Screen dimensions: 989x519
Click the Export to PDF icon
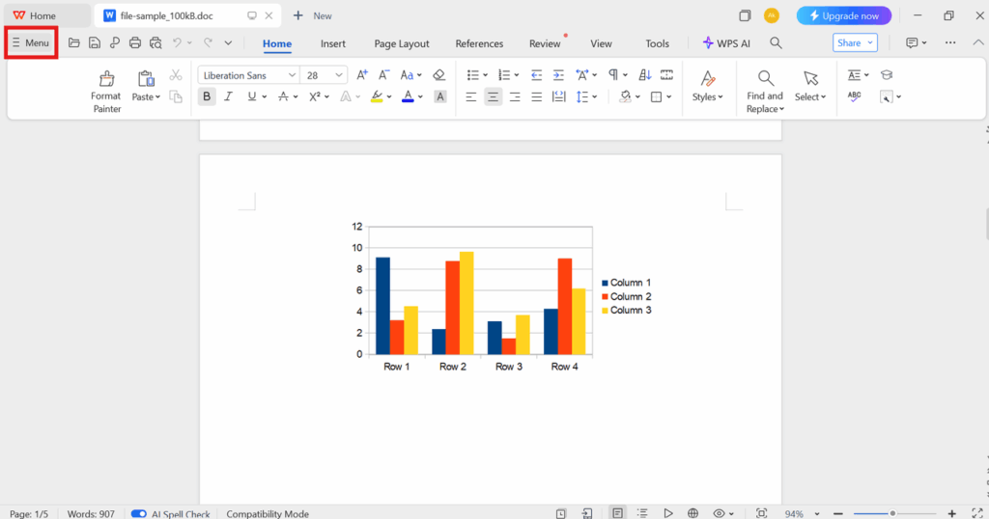coord(114,42)
